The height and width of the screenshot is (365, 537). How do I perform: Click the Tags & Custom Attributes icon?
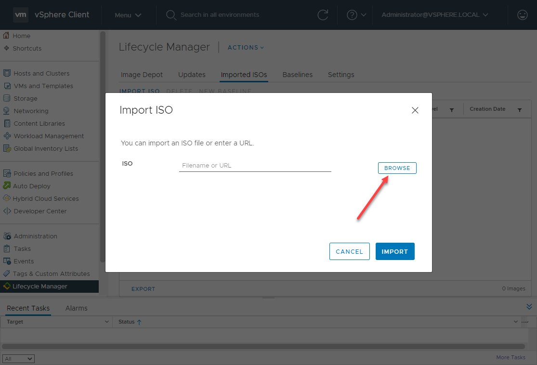[7, 274]
